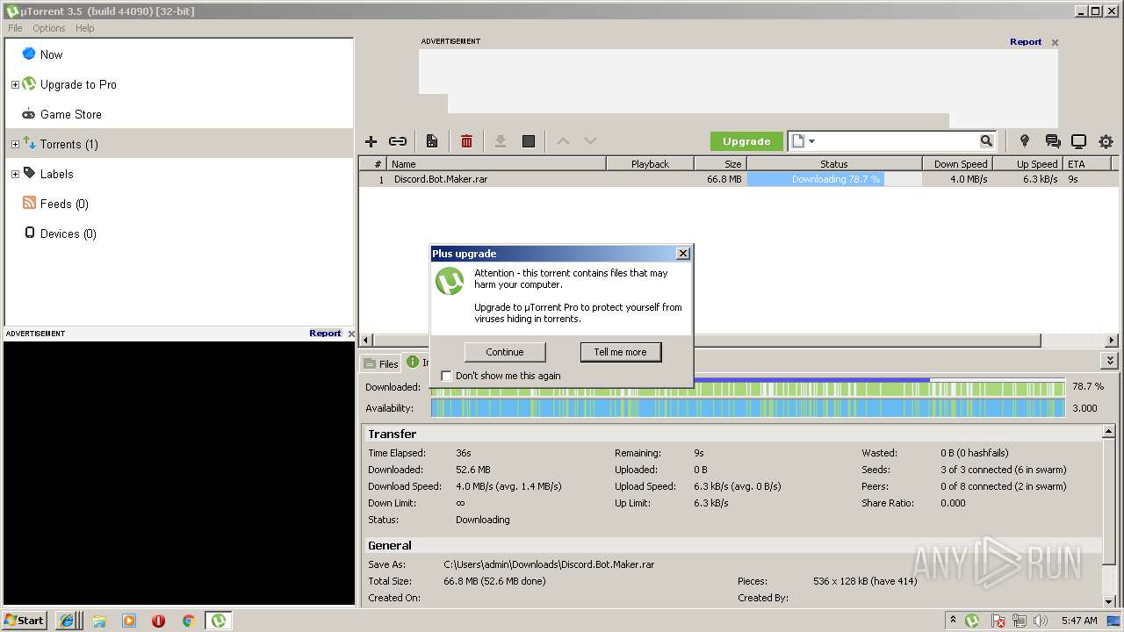The height and width of the screenshot is (632, 1124).
Task: Expand the Labels tree node
Action: 15,174
